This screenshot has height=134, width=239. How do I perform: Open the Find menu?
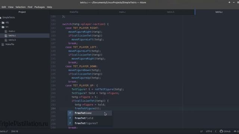pyautogui.click(x=30, y=7)
